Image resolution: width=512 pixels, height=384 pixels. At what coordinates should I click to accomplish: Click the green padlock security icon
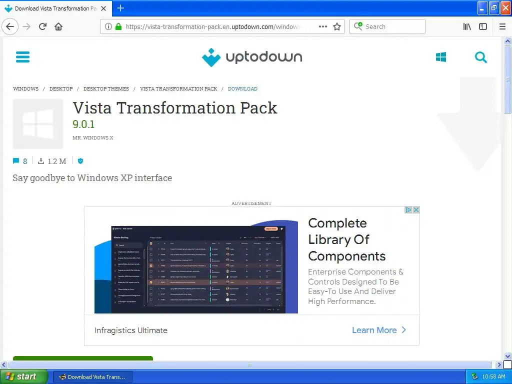pyautogui.click(x=118, y=26)
